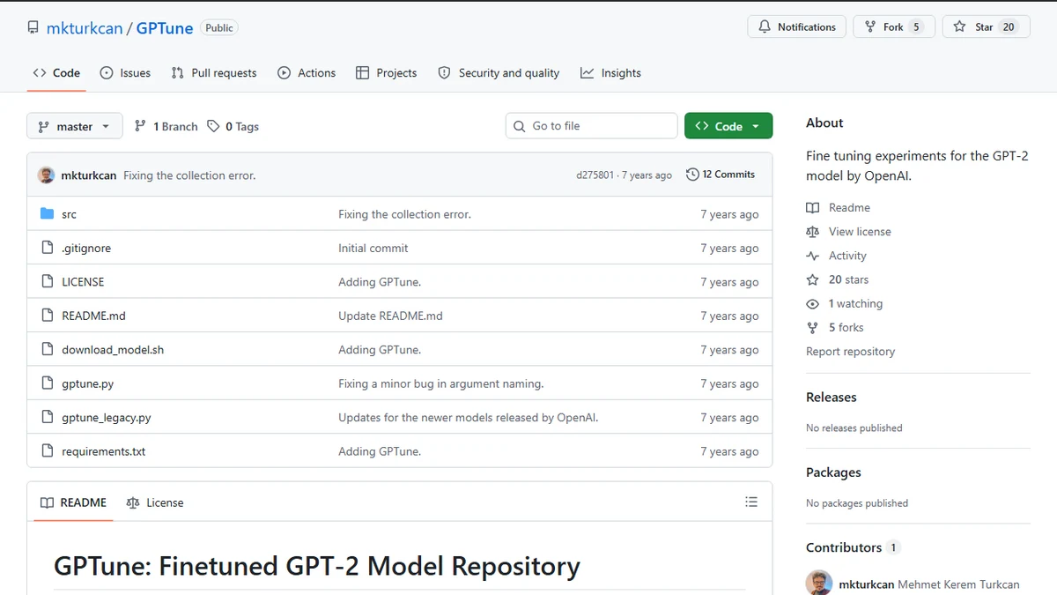This screenshot has width=1057, height=595.
Task: Open the gptune.py file
Action: click(x=88, y=383)
